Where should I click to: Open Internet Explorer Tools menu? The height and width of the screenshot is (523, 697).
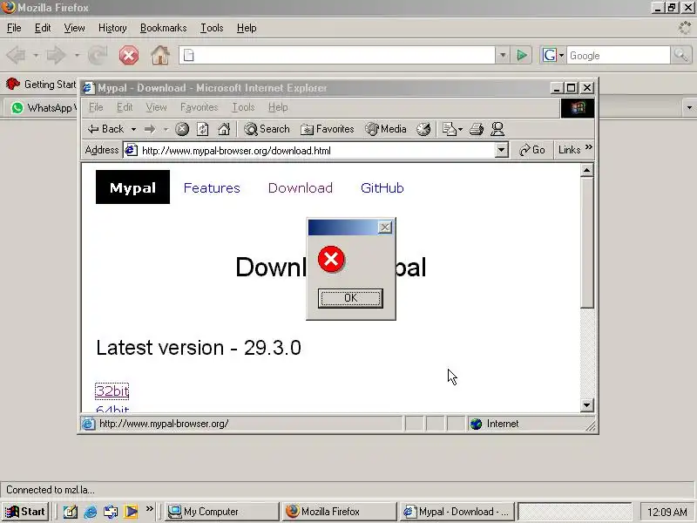click(243, 107)
